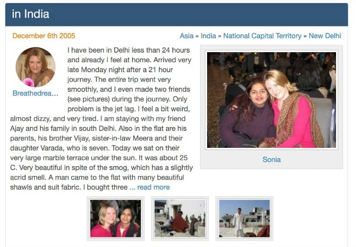Click the author's round profile avatar
This screenshot has height=247, width=356.
[36, 67]
